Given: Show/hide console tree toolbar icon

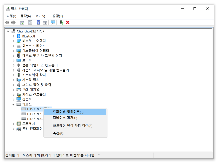Looking at the screenshot, I should [22, 23].
